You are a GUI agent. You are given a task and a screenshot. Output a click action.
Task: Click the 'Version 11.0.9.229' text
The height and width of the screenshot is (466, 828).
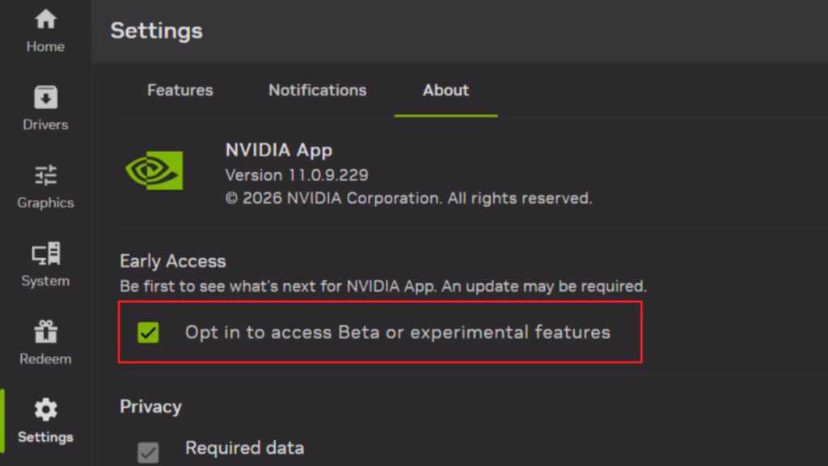coord(297,175)
